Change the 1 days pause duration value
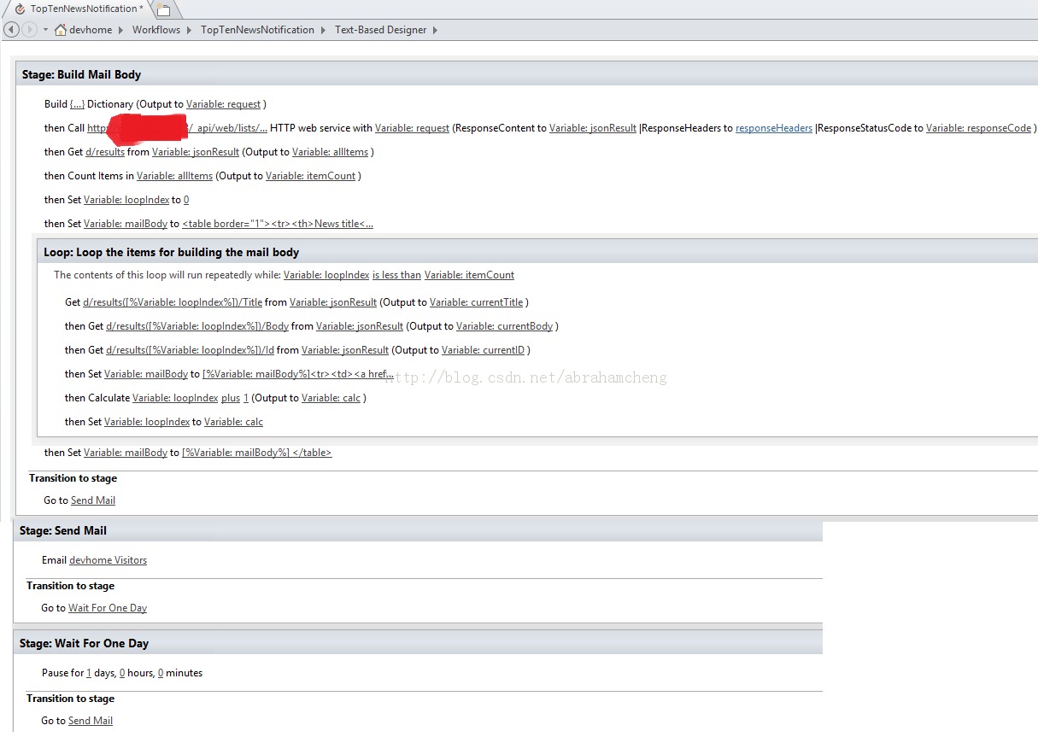Viewport: 1038px width, 737px height. [88, 673]
